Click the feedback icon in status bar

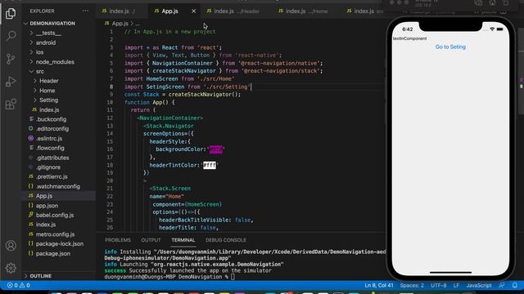point(502,285)
